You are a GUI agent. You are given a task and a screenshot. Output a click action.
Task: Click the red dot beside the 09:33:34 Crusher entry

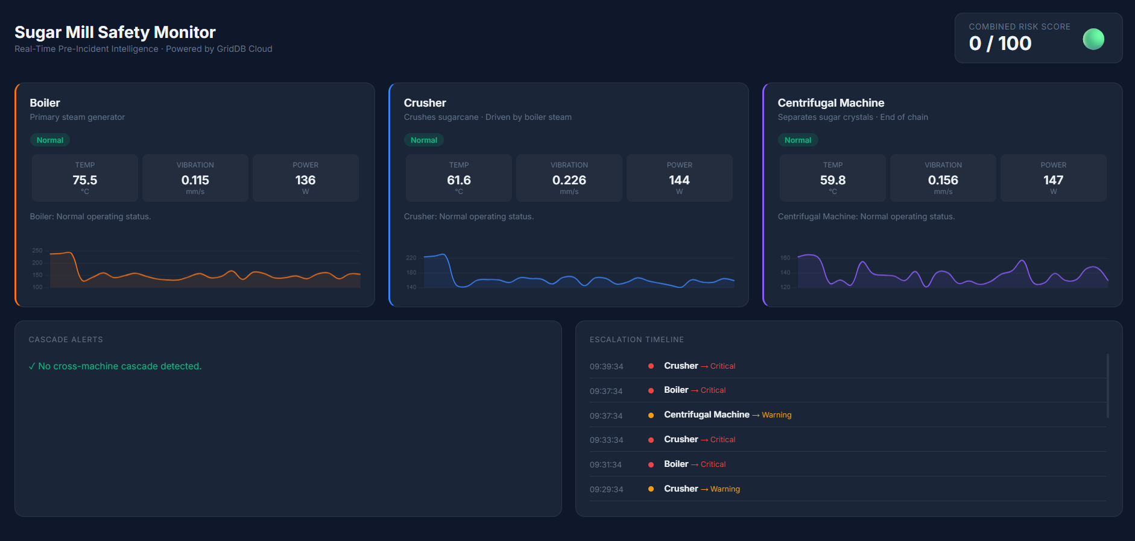click(651, 440)
